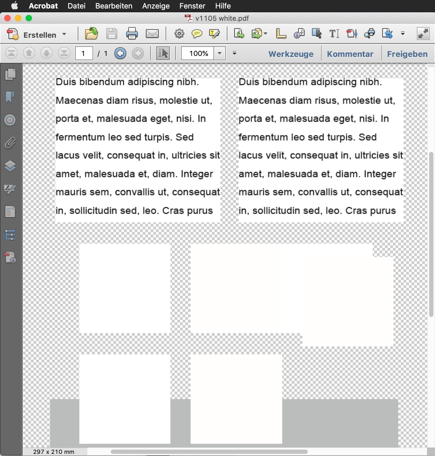
Task: Click the export page with green arrow icon
Action: [x=239, y=34]
